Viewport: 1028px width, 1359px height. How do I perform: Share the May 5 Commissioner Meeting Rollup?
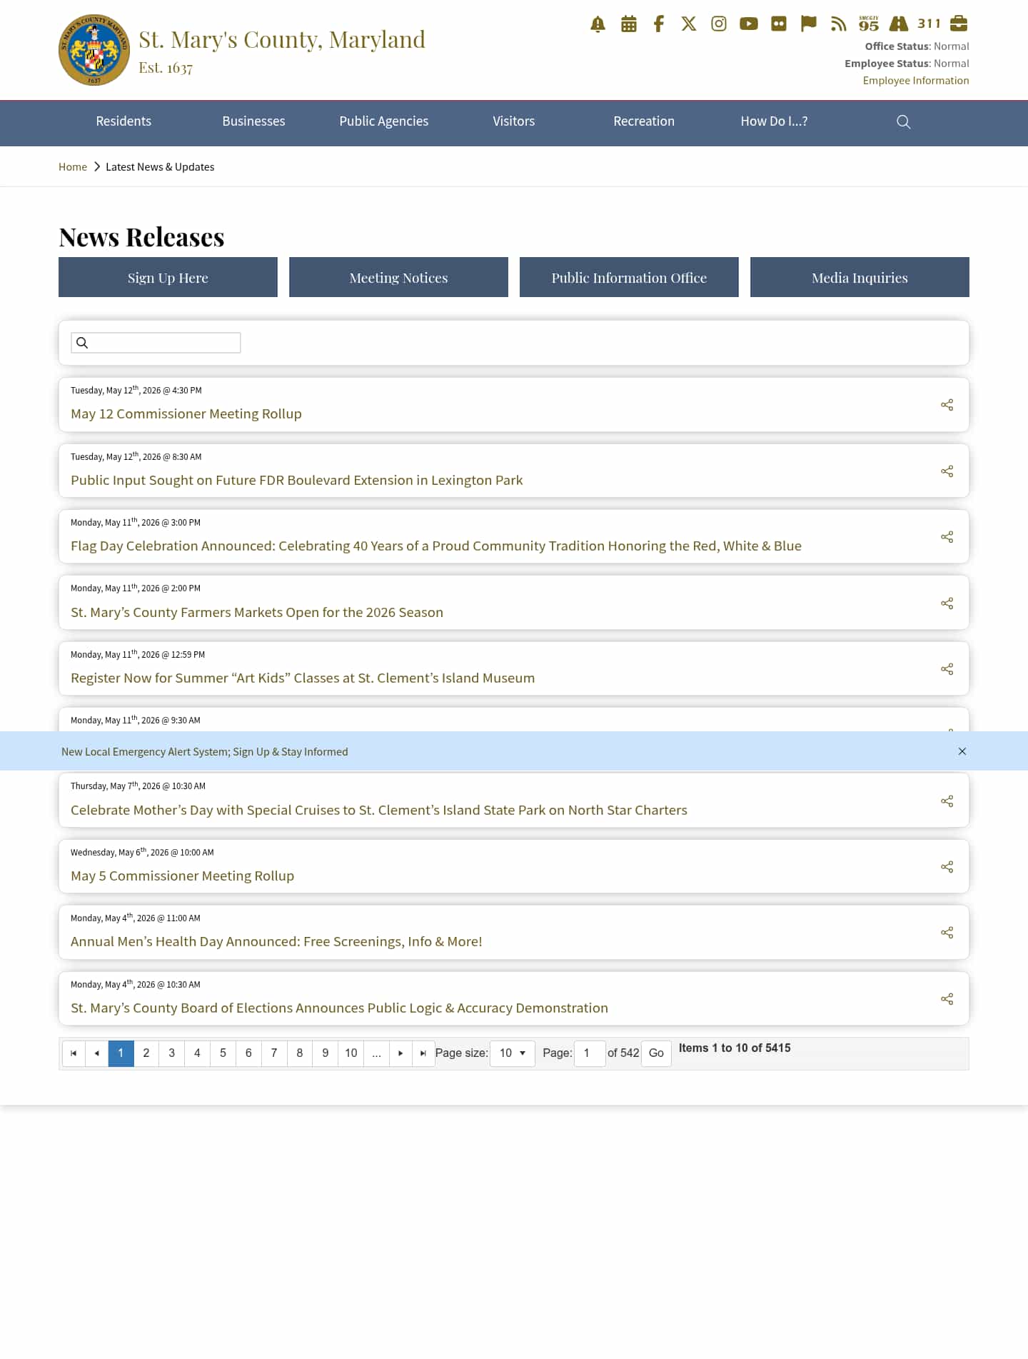(947, 867)
